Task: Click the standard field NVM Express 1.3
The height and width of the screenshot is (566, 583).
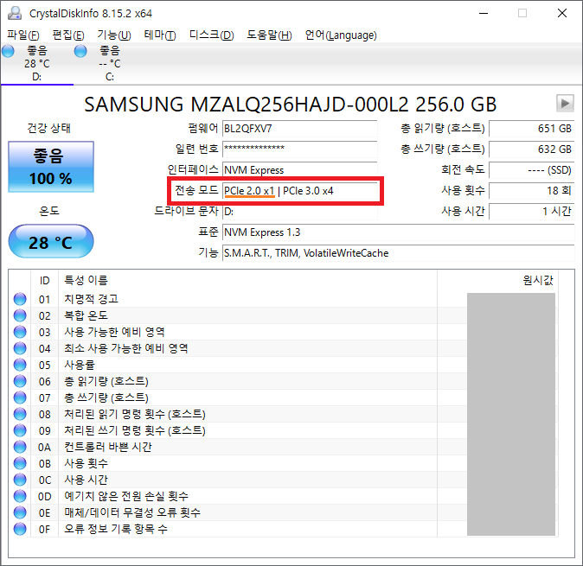Action: [398, 232]
